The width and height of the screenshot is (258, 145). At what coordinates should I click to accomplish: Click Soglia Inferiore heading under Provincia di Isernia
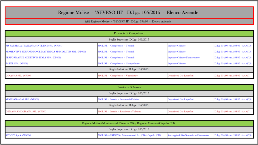pos(129,105)
